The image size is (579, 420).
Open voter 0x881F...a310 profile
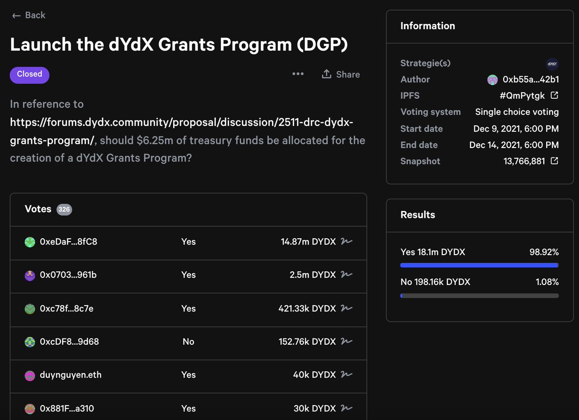click(x=67, y=408)
